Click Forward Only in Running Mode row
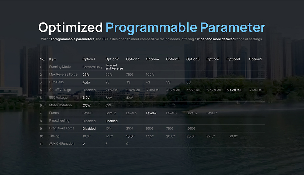Image resolution: width=304 pixels, height=175 pixels. (x=92, y=67)
